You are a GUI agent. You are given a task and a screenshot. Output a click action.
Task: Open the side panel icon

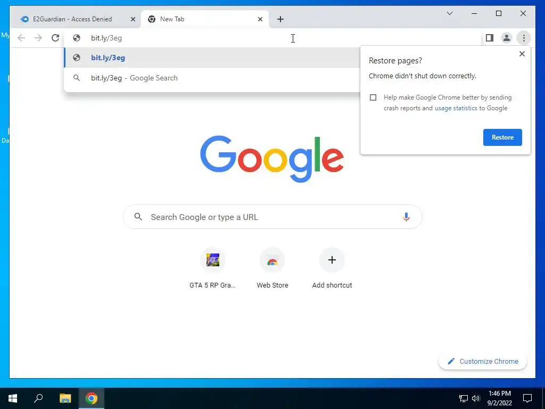point(490,38)
